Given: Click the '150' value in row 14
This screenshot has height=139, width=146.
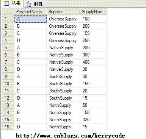Looking at the screenshot, I should (93, 112).
